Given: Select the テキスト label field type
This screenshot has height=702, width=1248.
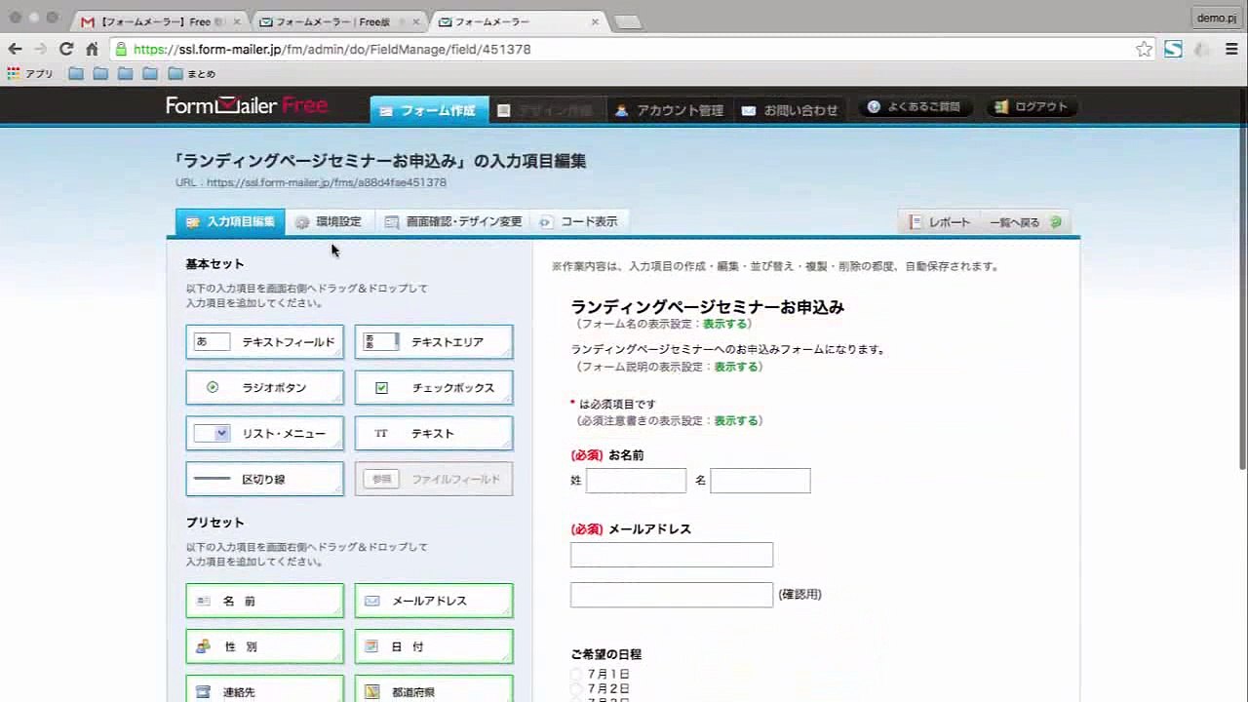Looking at the screenshot, I should 434,434.
